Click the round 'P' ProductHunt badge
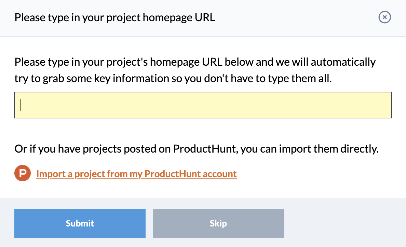 (x=23, y=174)
